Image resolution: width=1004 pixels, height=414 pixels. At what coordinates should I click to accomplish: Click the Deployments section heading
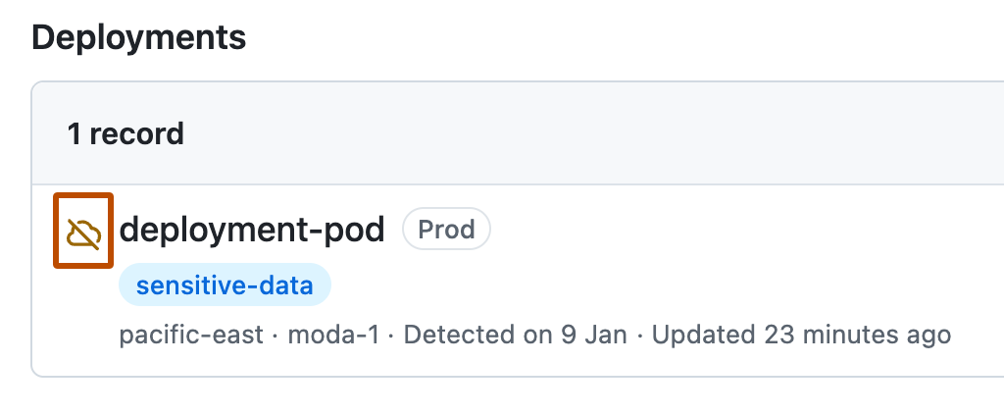(x=138, y=38)
